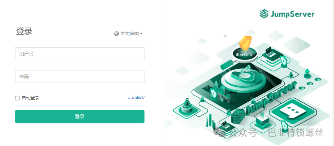The width and height of the screenshot is (334, 146).
Task: Focus the 用户名 input field
Action: pos(80,54)
